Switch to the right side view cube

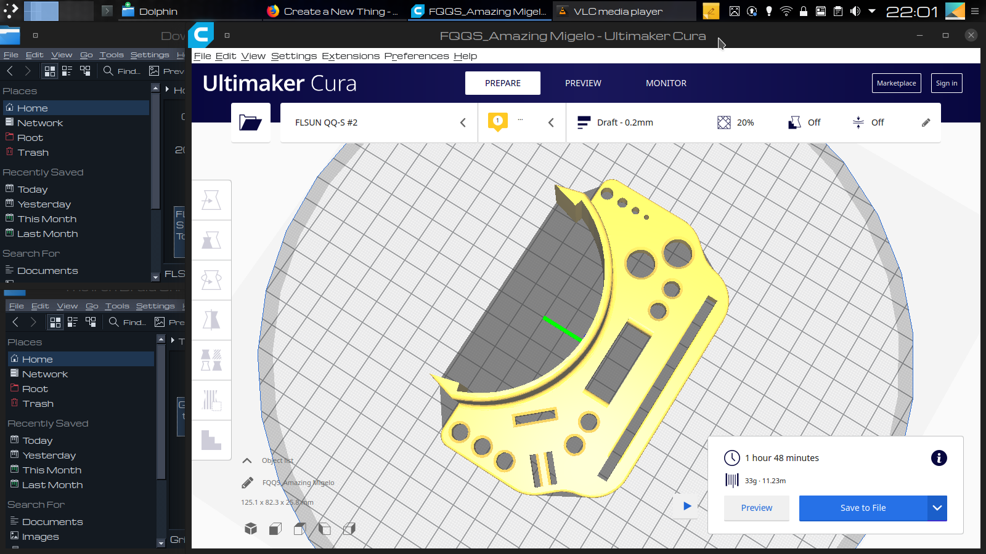[x=349, y=529]
